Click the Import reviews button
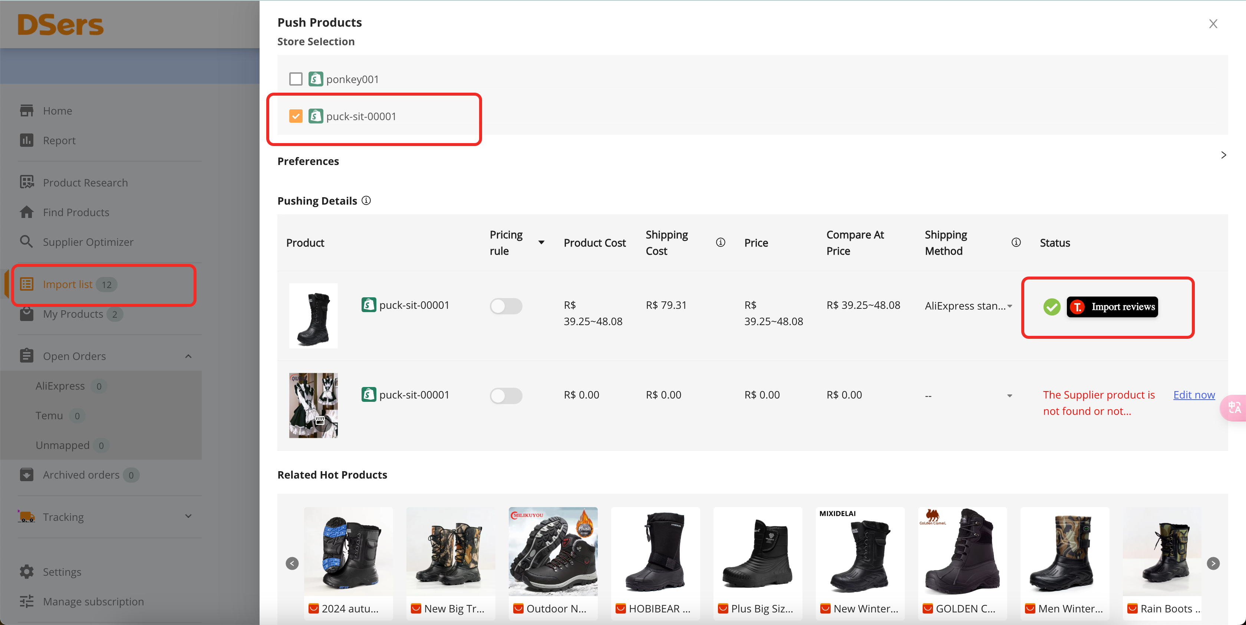The width and height of the screenshot is (1246, 625). click(1112, 307)
